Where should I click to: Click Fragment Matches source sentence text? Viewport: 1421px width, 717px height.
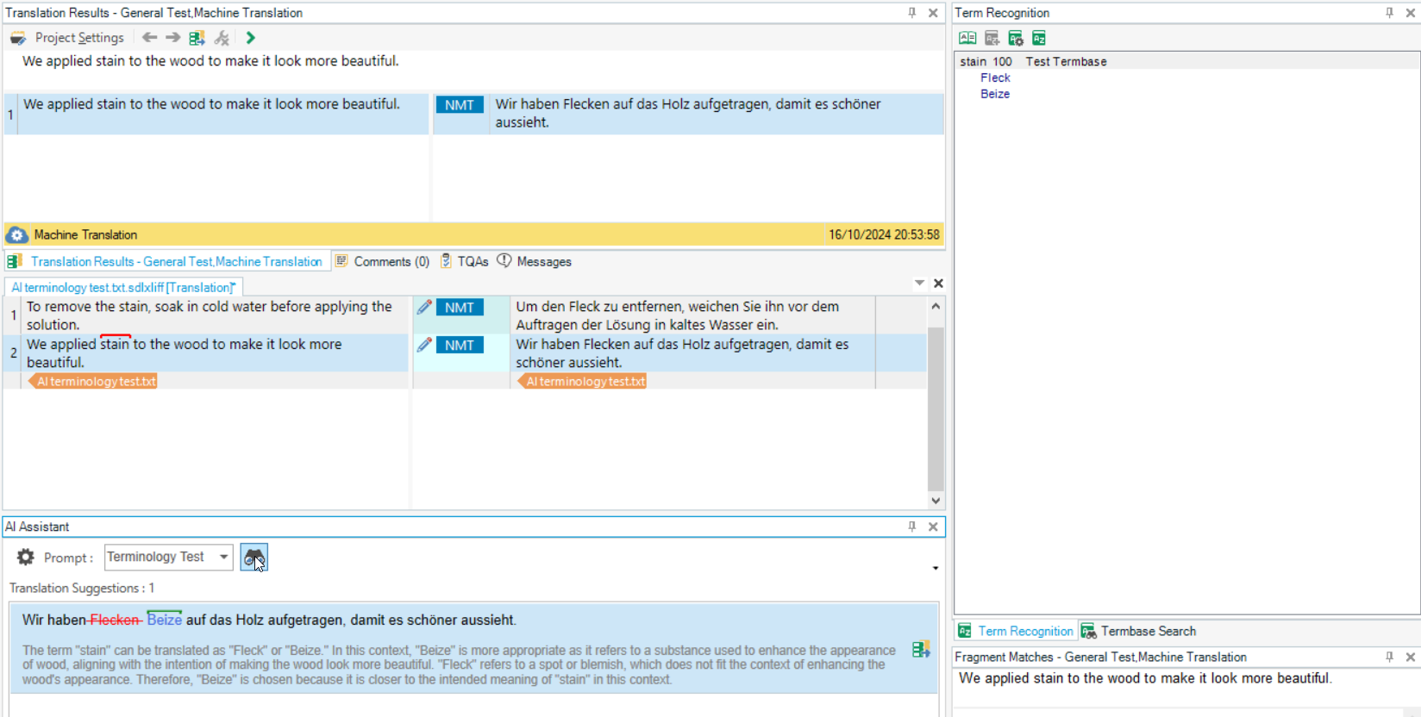1145,678
